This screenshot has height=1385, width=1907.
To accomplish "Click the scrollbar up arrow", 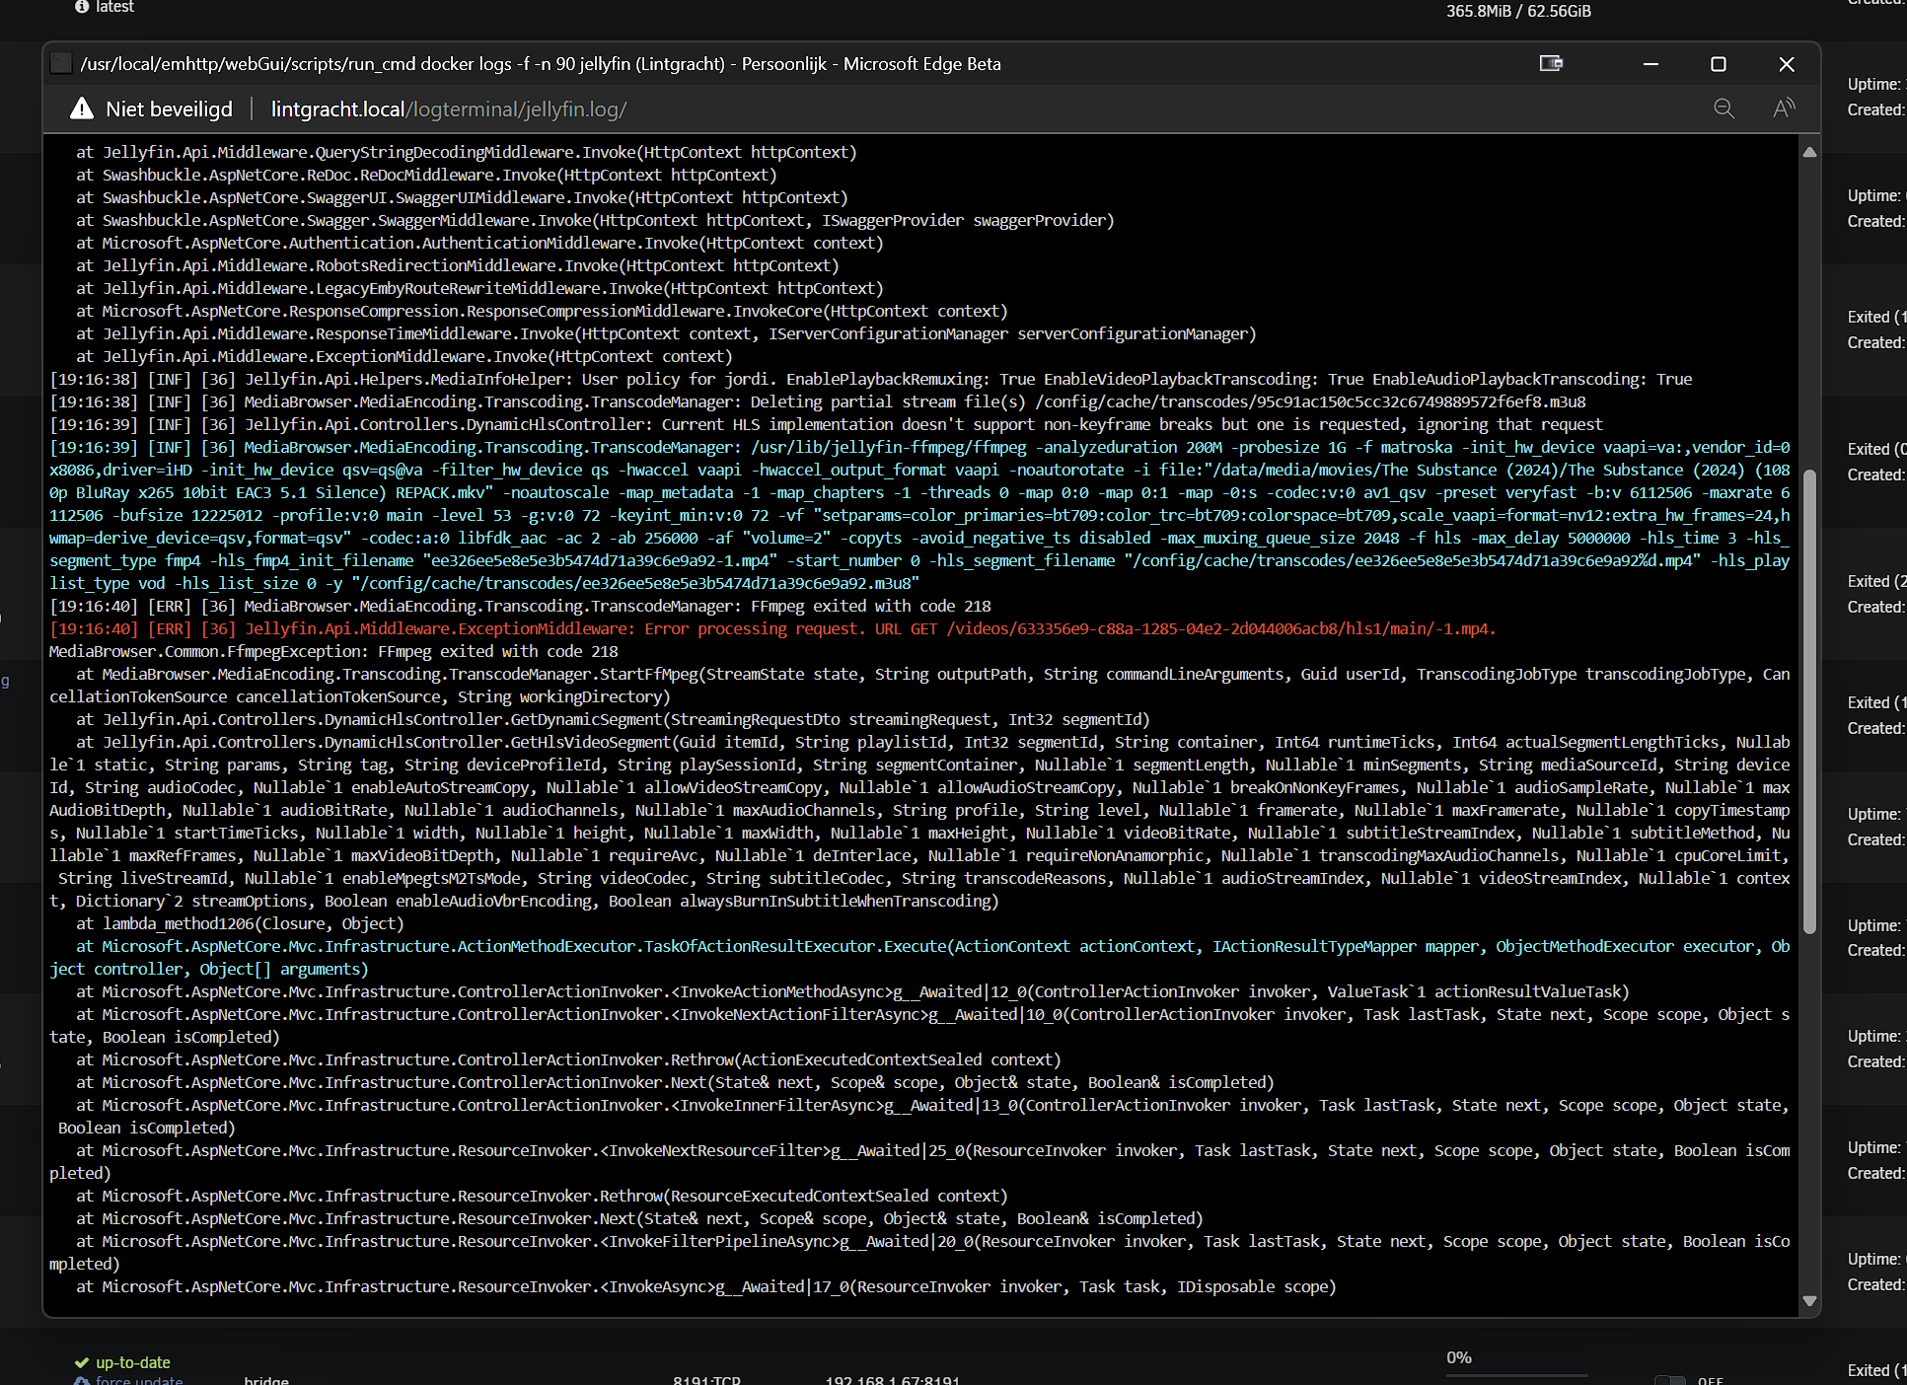I will (x=1809, y=152).
